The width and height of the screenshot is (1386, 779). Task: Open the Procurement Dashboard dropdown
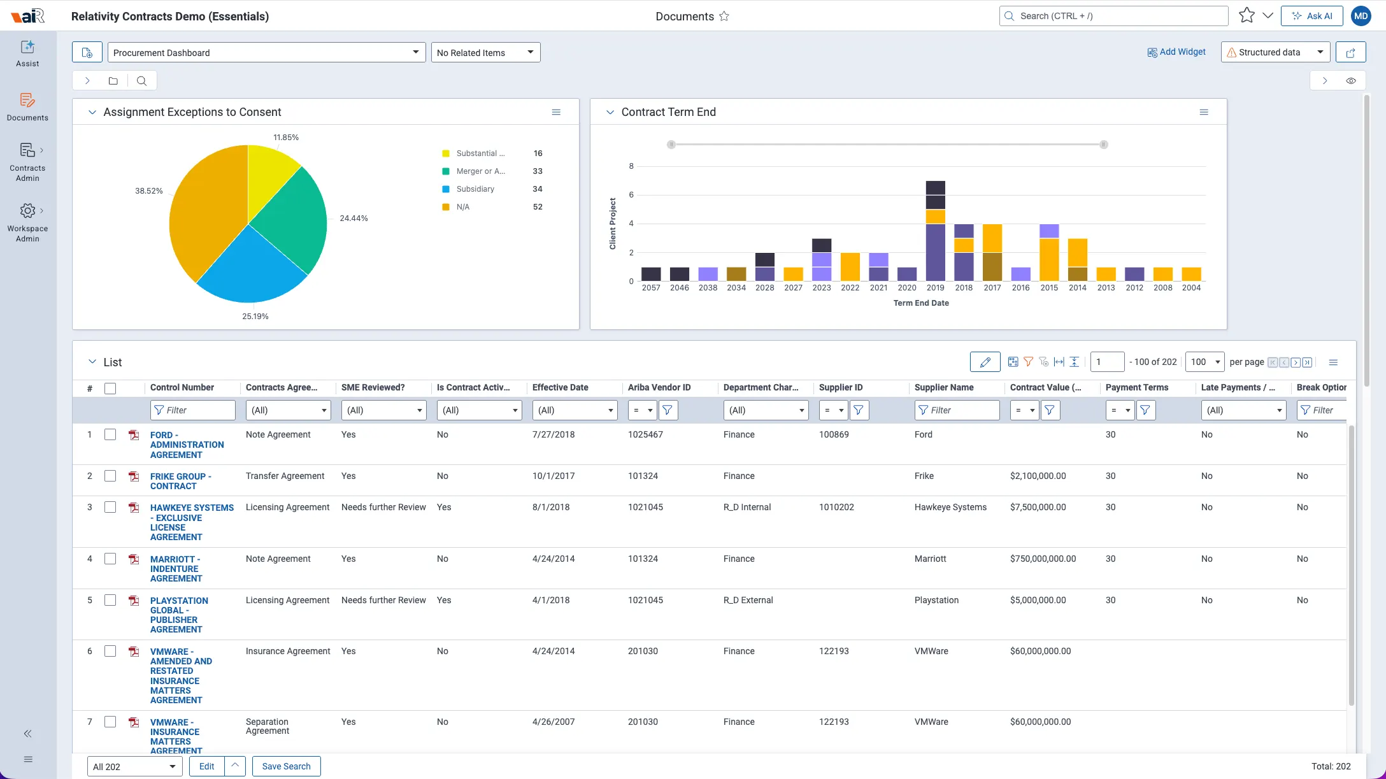(x=267, y=52)
